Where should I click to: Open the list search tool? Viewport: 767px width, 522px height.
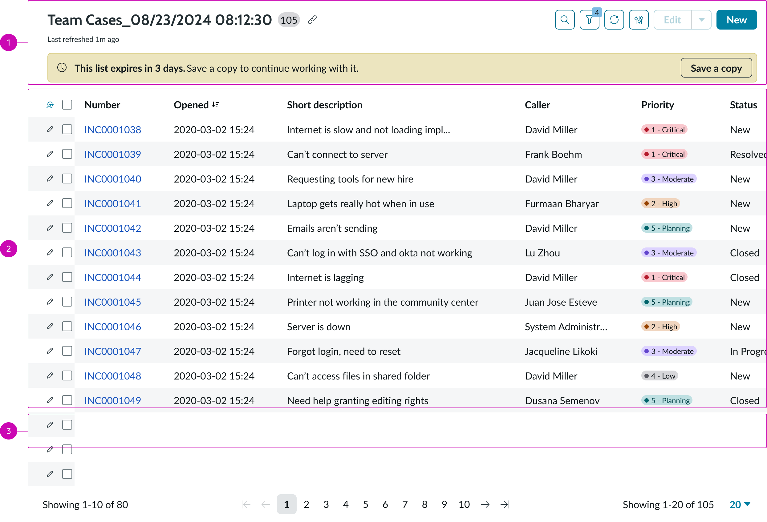565,20
